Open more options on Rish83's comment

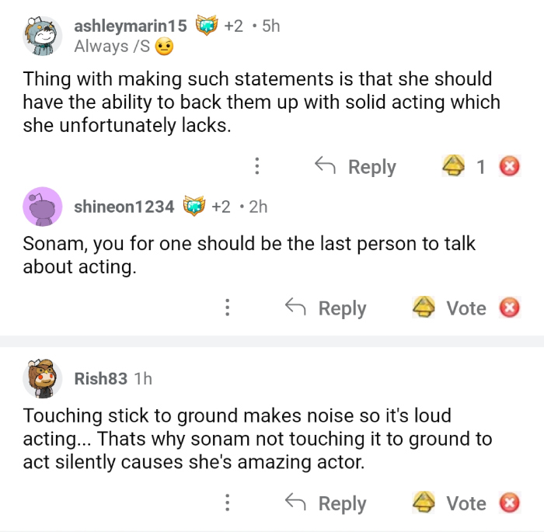[x=227, y=503]
